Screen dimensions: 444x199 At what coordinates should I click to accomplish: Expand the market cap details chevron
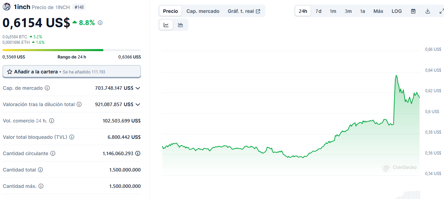(138, 88)
